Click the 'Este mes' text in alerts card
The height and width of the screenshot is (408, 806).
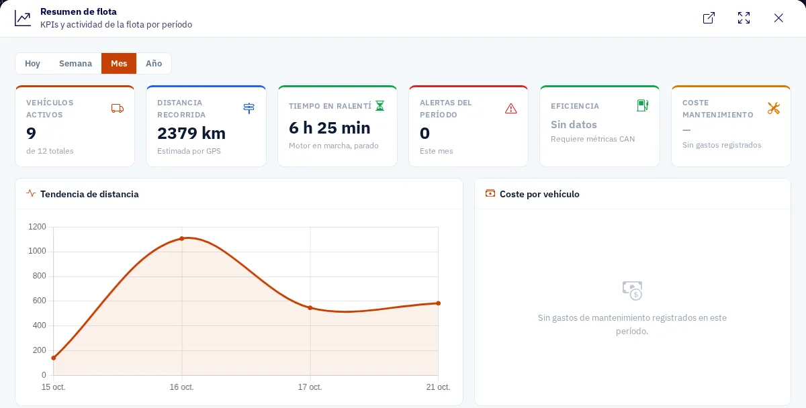click(x=437, y=151)
